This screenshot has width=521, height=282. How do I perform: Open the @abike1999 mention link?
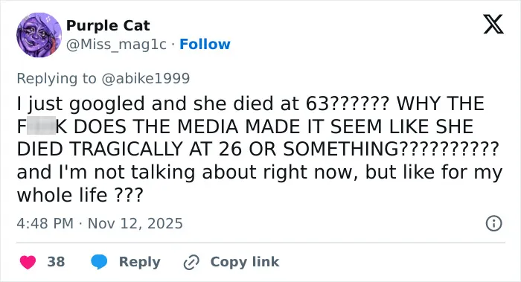(145, 78)
